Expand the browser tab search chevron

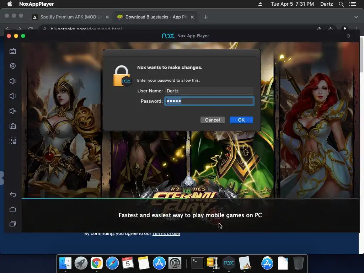[x=356, y=17]
